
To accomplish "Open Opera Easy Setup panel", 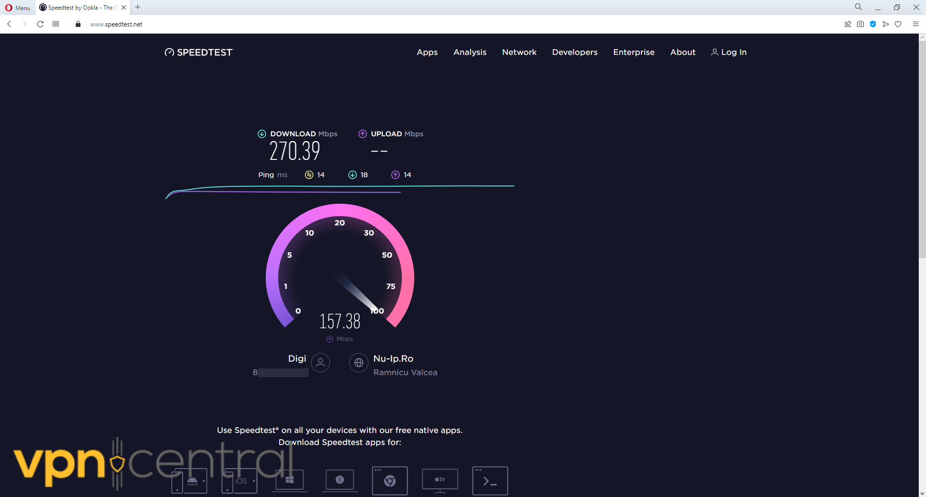I will click(915, 24).
